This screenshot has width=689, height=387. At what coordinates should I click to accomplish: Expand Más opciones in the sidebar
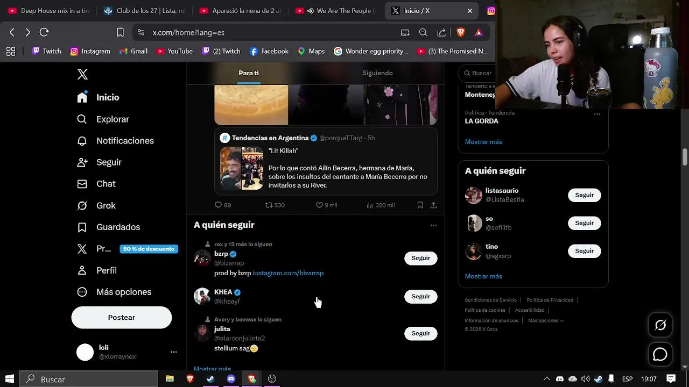pos(114,292)
